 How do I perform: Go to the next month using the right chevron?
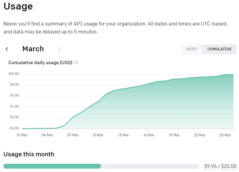pos(59,49)
